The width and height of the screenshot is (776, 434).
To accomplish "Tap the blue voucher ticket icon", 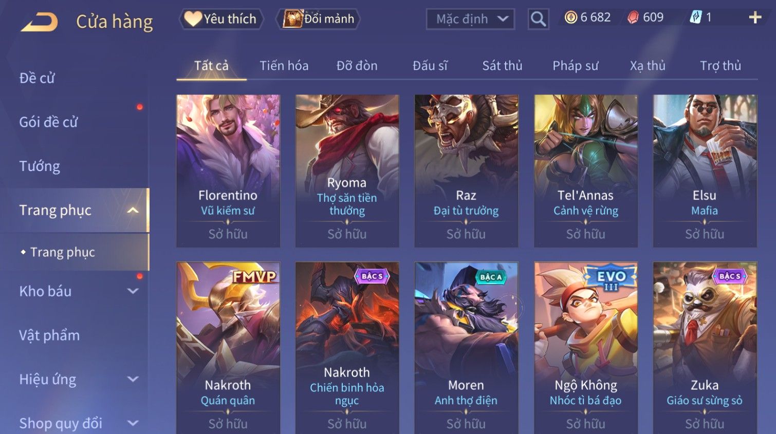I will 695,17.
